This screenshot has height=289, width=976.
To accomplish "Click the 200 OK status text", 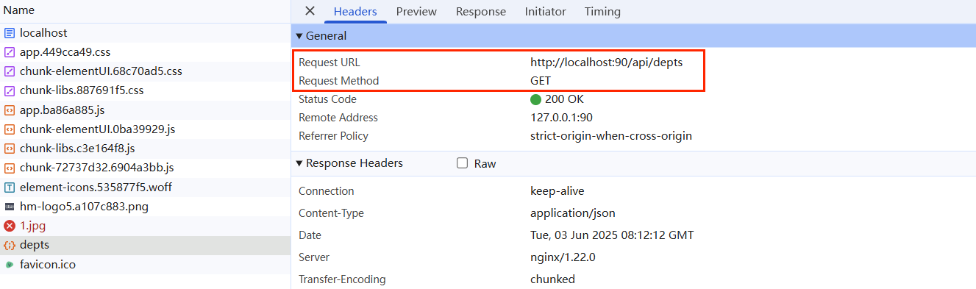I will (x=564, y=99).
